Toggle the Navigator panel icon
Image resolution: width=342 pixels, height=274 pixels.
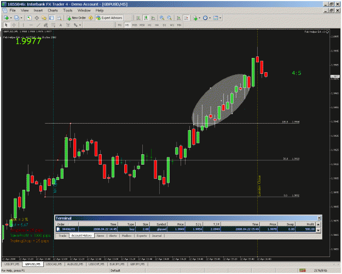click(x=44, y=18)
